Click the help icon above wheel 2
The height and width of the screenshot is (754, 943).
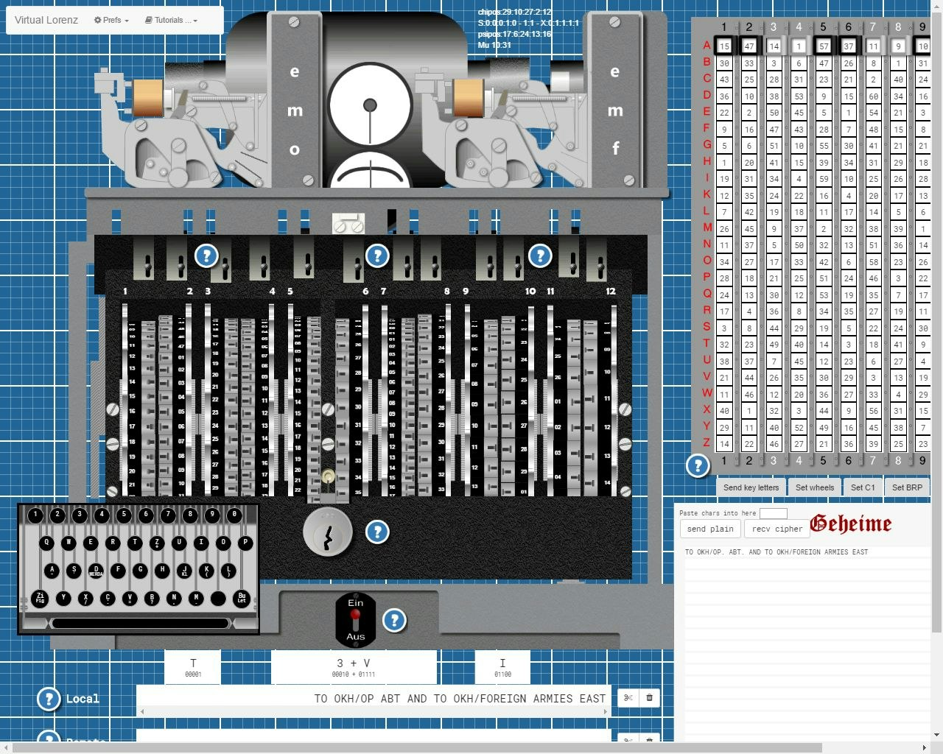tap(207, 256)
